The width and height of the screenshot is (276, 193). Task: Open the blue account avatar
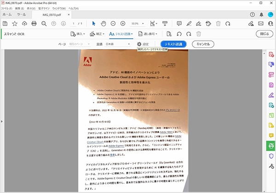270,15
